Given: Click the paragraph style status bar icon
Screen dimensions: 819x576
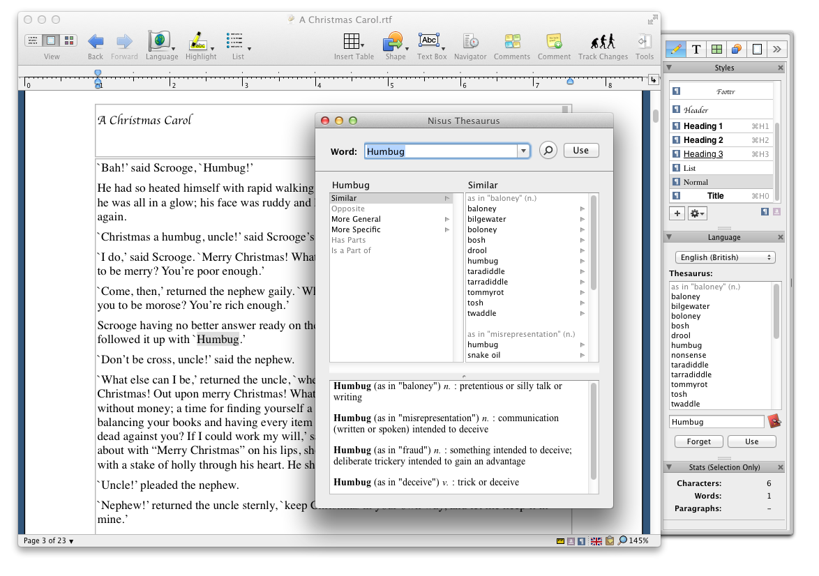Looking at the screenshot, I should pyautogui.click(x=581, y=541).
